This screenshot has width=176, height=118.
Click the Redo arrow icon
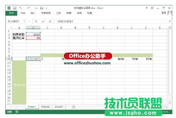28,8
